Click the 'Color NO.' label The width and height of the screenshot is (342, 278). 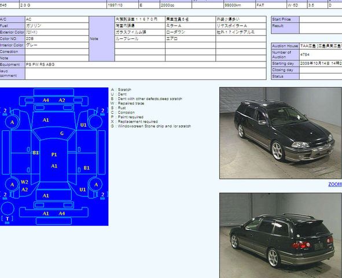click(12, 39)
